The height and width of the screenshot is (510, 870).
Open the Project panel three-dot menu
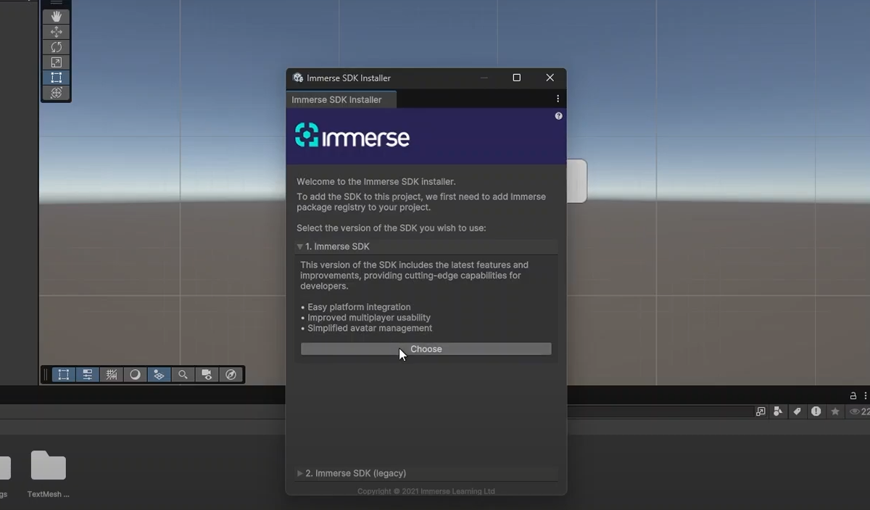click(x=865, y=395)
